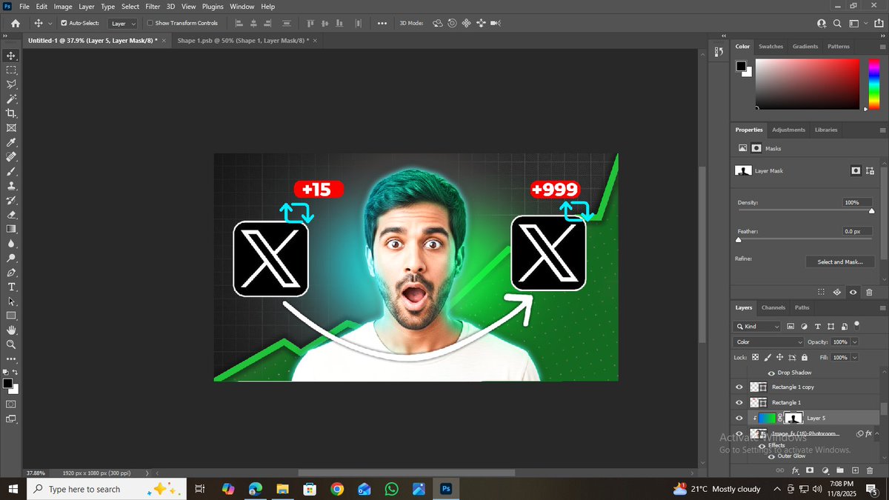
Task: Select the Crop tool
Action: pyautogui.click(x=10, y=113)
